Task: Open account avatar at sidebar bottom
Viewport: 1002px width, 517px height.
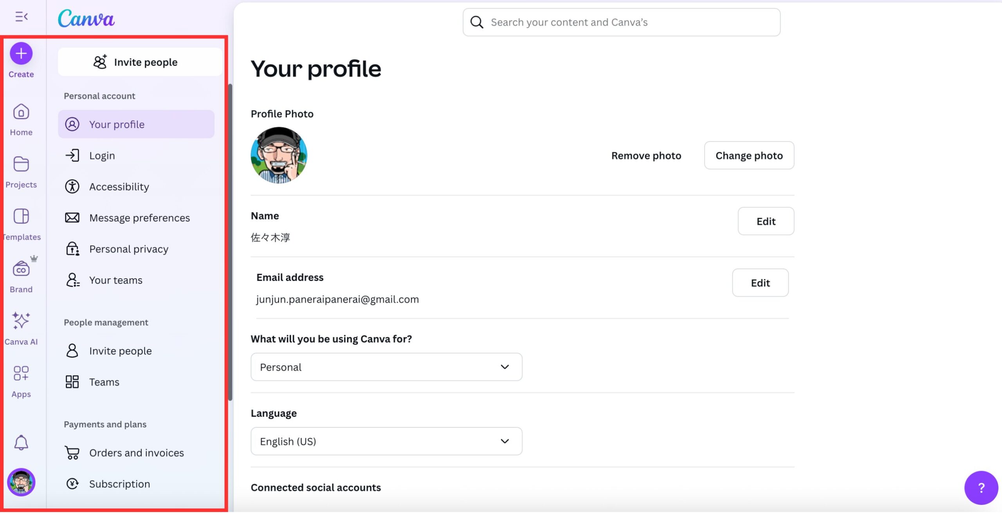Action: 21,482
